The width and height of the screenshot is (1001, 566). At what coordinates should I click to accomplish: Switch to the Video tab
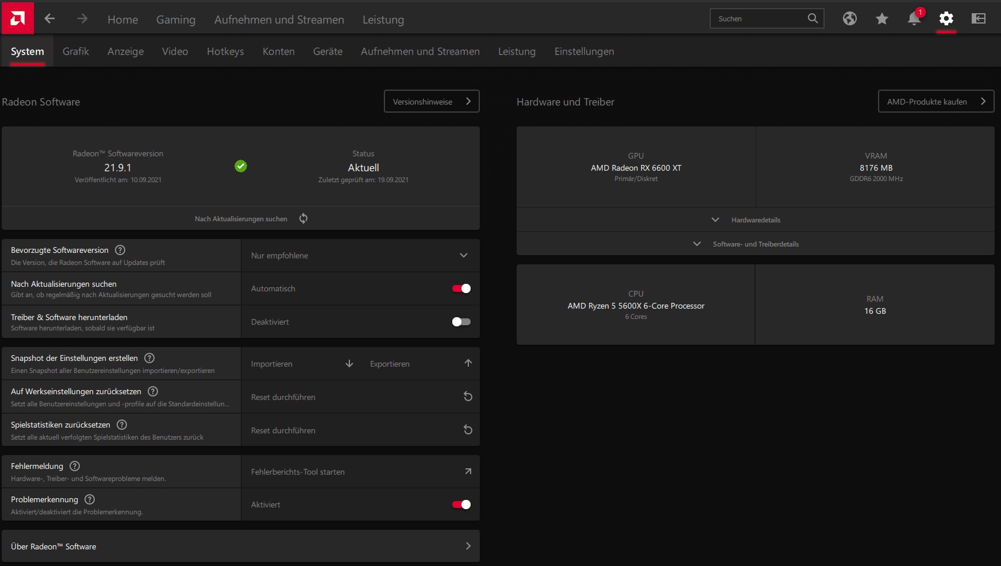tap(175, 51)
